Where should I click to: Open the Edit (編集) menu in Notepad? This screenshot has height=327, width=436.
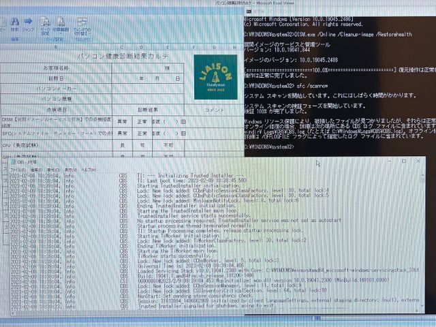35,169
